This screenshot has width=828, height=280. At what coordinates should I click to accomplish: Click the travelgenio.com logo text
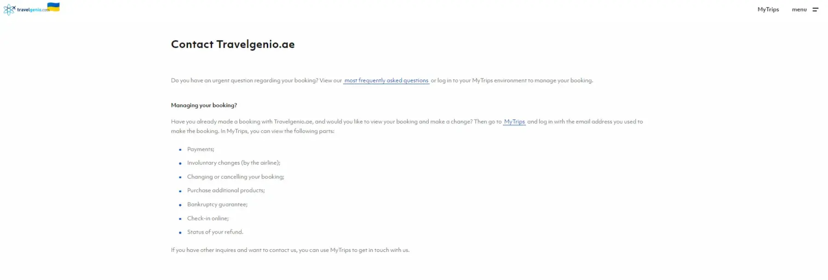(33, 10)
